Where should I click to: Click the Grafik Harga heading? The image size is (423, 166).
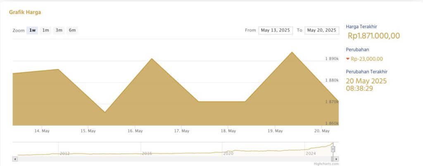click(x=25, y=12)
